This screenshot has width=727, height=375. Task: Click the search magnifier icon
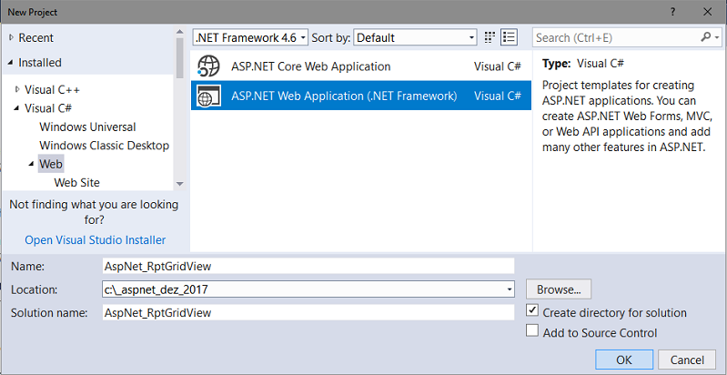tap(706, 37)
